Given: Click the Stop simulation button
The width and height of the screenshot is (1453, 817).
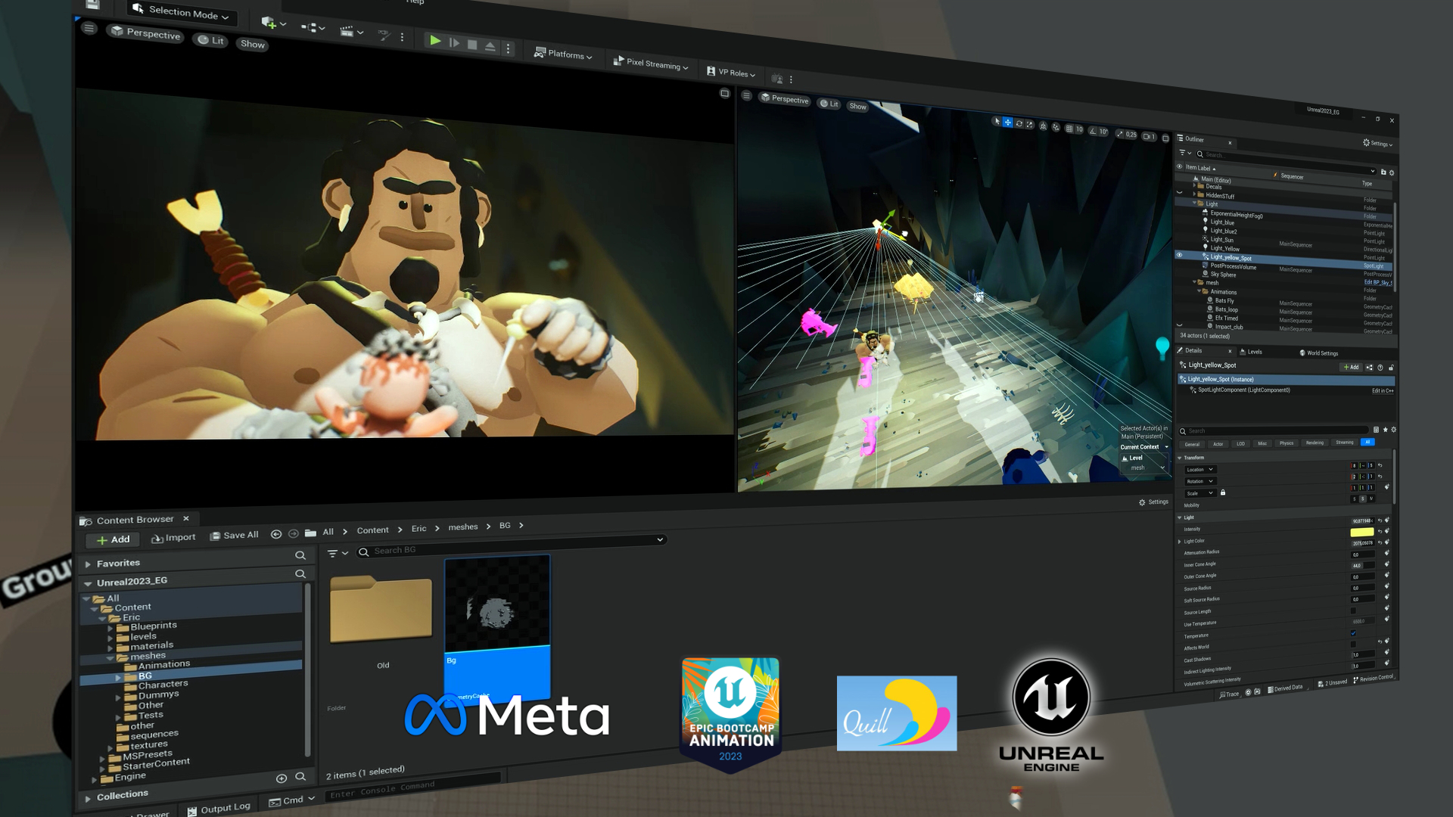Looking at the screenshot, I should (472, 45).
